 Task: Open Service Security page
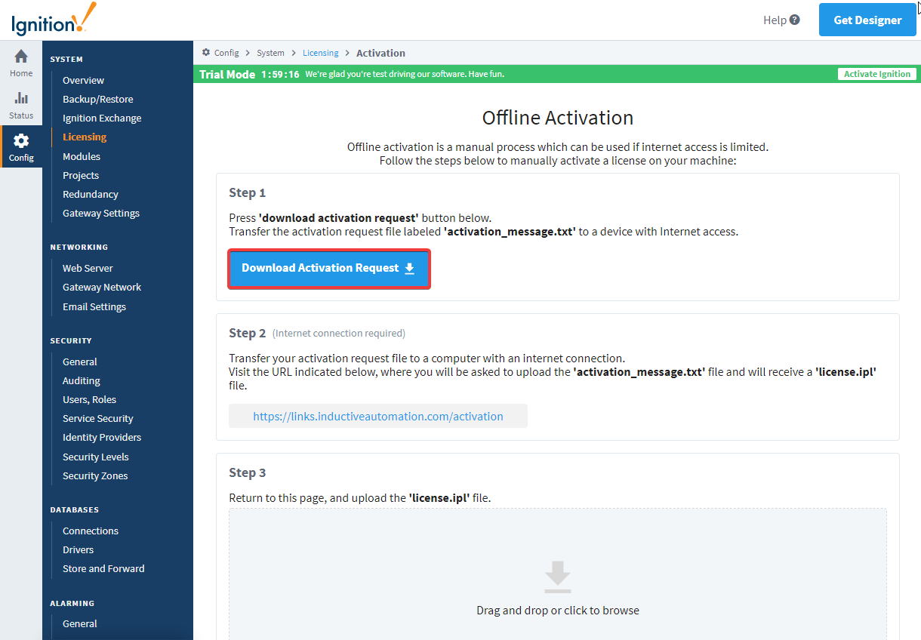point(98,418)
